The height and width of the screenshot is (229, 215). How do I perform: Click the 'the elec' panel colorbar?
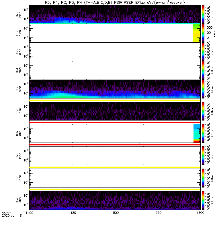point(203,89)
